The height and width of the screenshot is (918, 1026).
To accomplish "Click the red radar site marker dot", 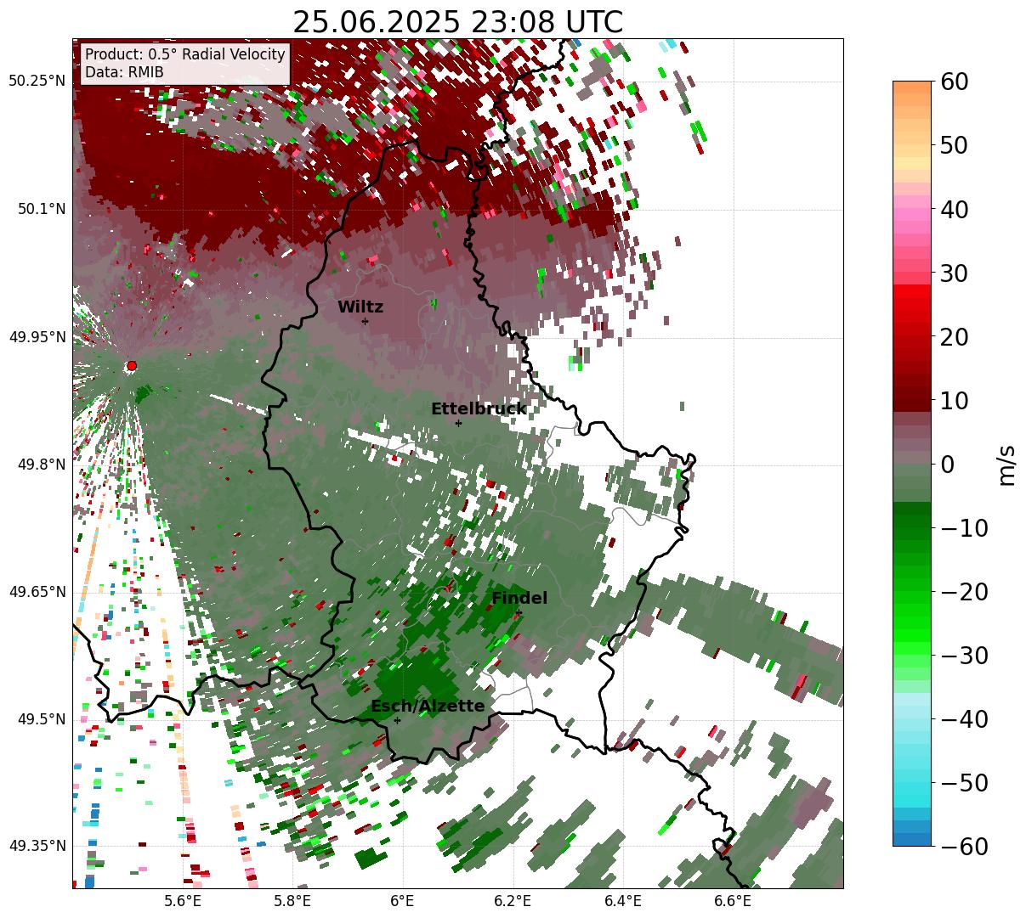I will point(132,366).
